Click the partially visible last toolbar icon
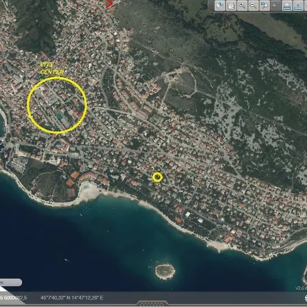This screenshot has height=307, width=307. (306, 5)
